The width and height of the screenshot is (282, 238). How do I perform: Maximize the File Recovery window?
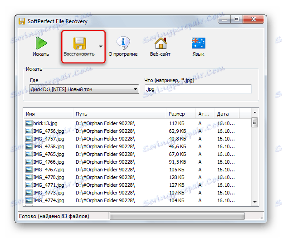click(237, 19)
